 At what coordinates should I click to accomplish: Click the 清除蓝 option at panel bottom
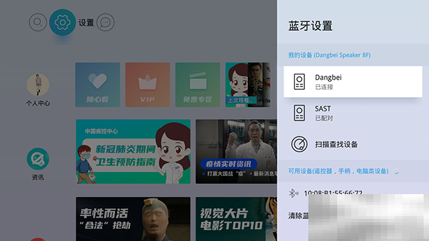pos(298,216)
